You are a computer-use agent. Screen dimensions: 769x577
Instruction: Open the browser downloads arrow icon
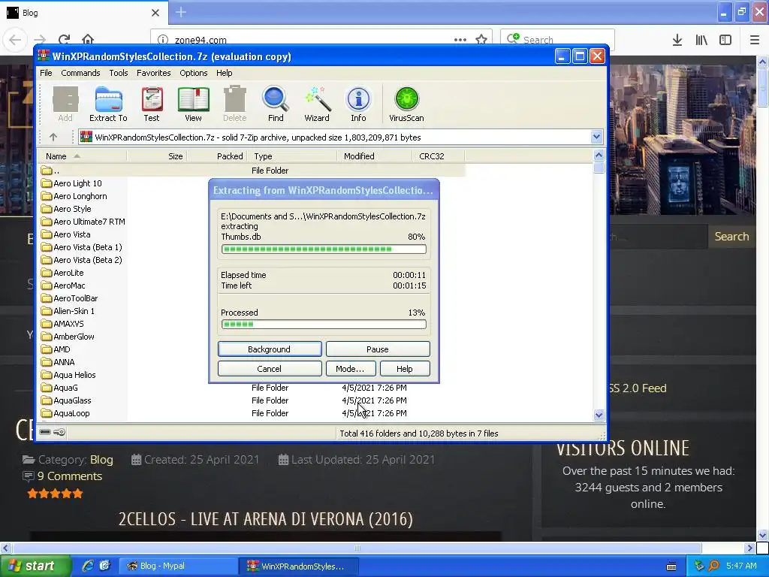[677, 40]
